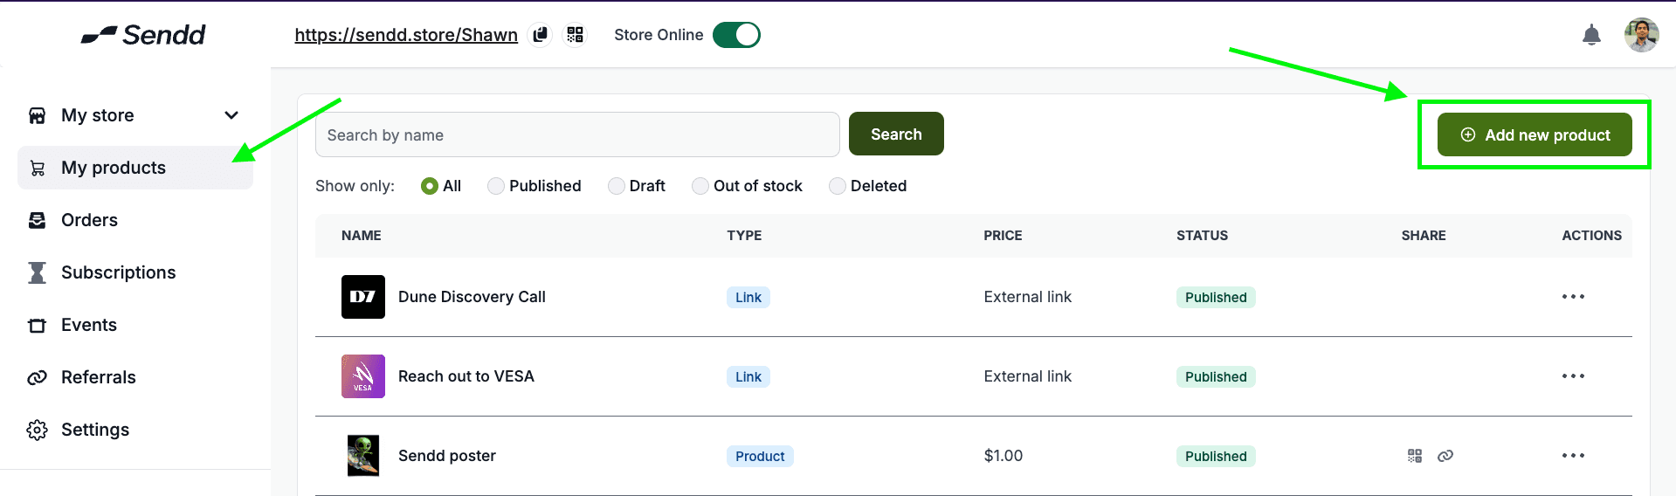The image size is (1676, 496).
Task: Toggle the Store Online switch
Action: click(x=736, y=35)
